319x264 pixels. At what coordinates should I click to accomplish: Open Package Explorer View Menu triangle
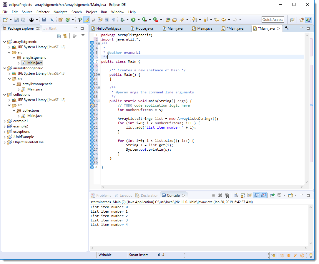pyautogui.click(x=83, y=35)
